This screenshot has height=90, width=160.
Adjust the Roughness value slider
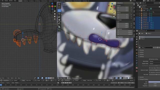[x=154, y=86]
